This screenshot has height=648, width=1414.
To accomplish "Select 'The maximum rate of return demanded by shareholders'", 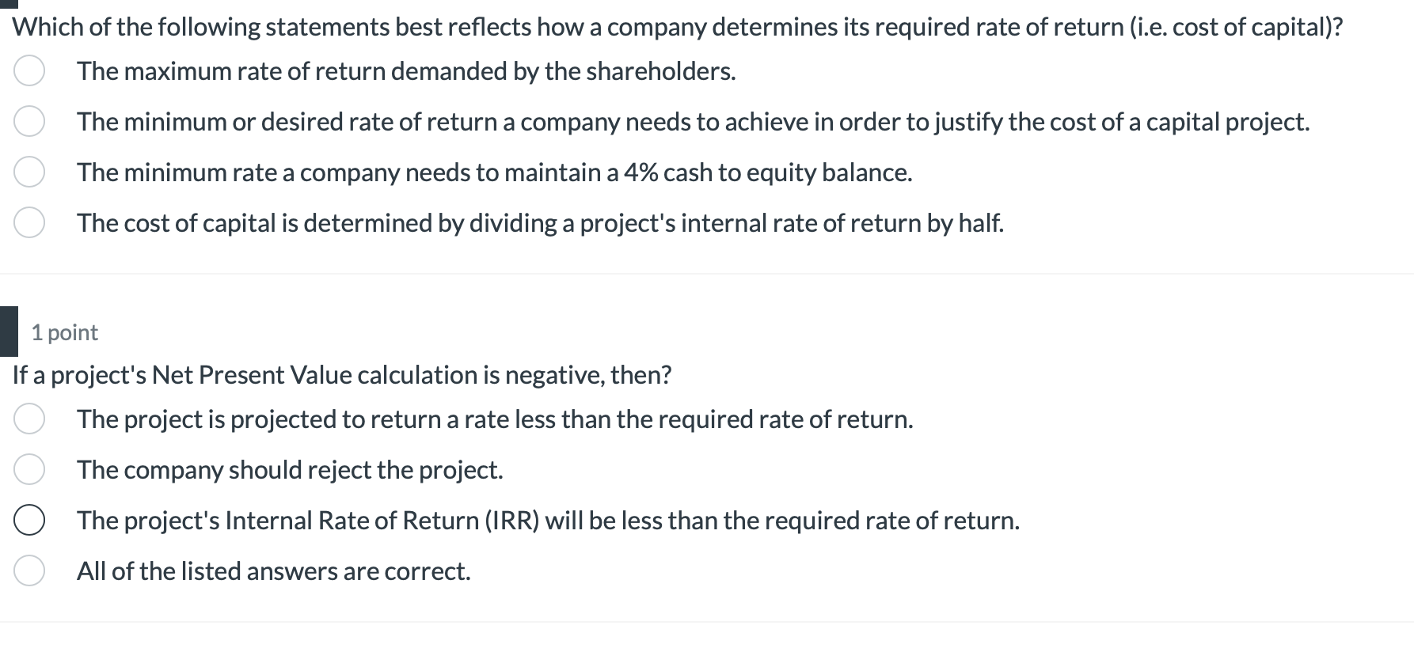I will 29,71.
